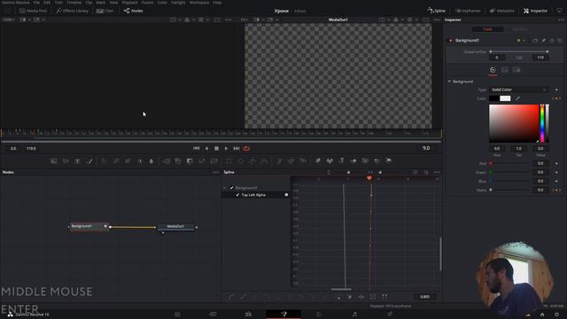Uncheck Background1 in spline editor list
Screen dimensions: 567x319
[x=232, y=188]
